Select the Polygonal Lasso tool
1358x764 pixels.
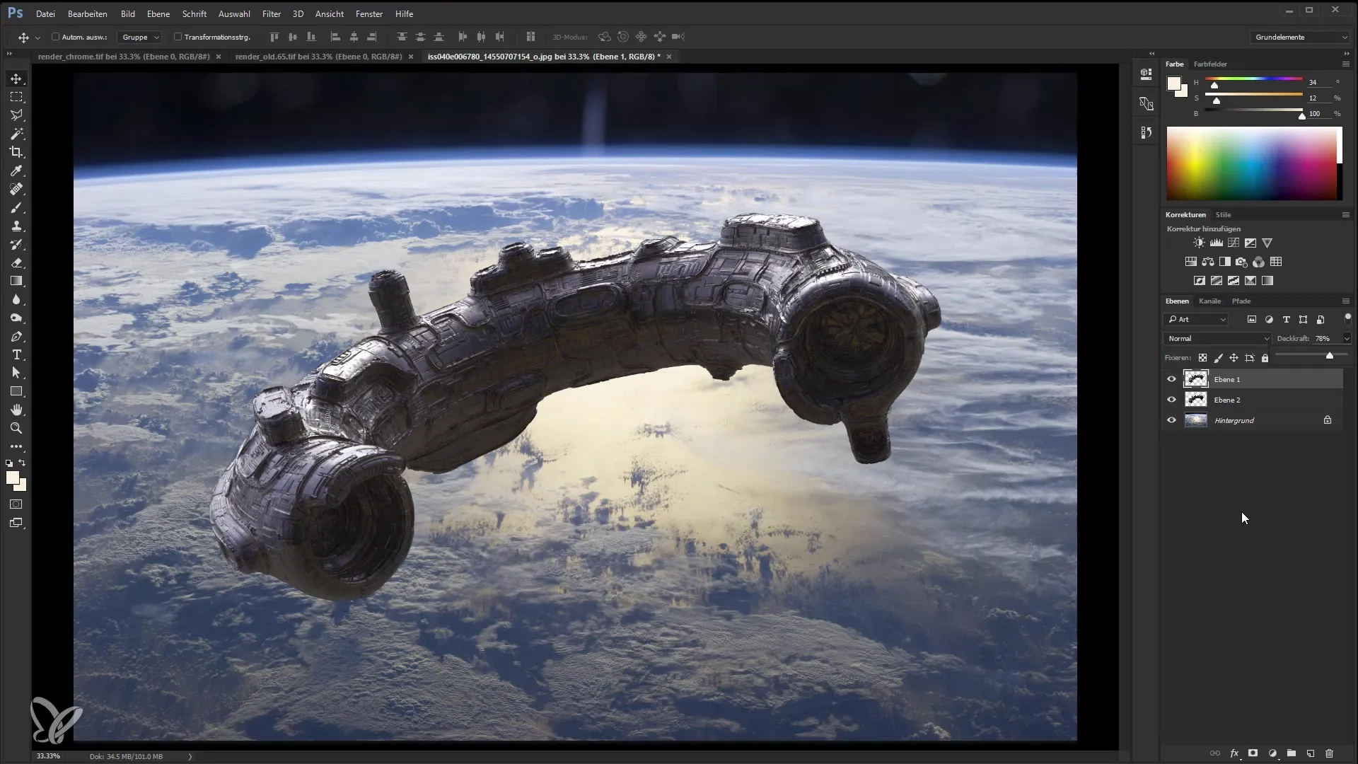coord(16,115)
